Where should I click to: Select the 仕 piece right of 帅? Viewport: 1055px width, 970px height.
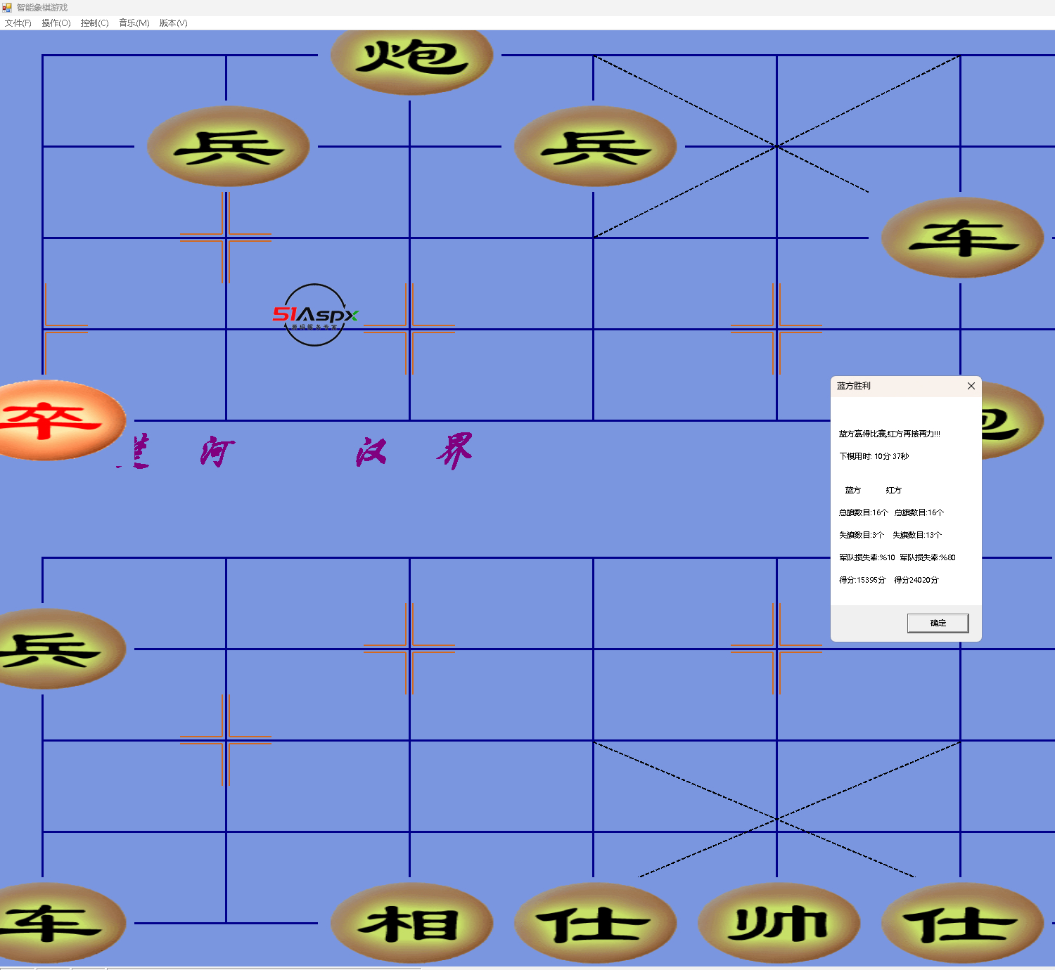962,923
